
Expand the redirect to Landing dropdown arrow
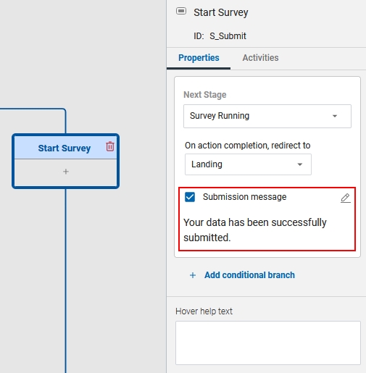300,164
